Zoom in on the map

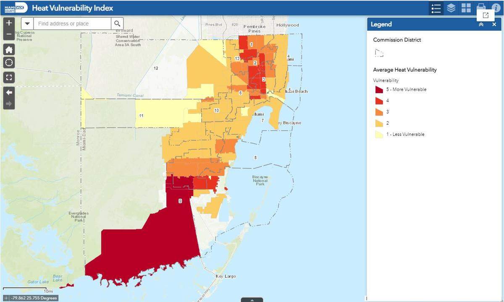pyautogui.click(x=9, y=23)
